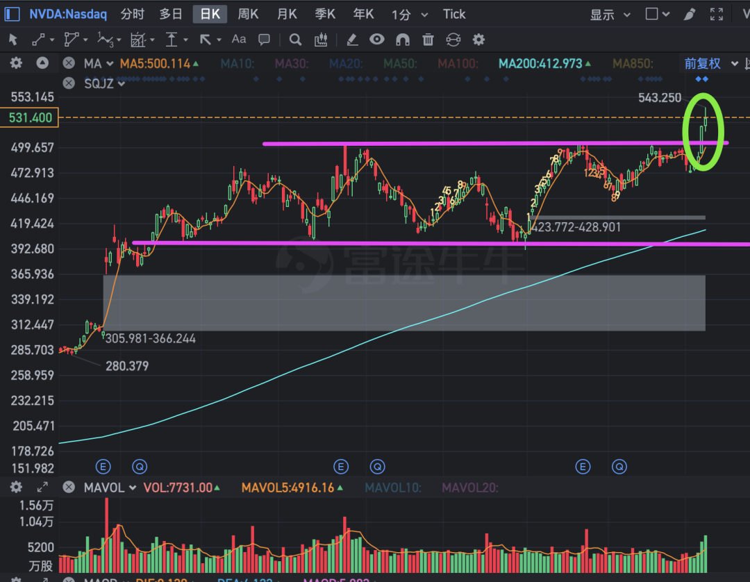Open drawing toolbar gear settings
750x582 pixels.
[478, 40]
